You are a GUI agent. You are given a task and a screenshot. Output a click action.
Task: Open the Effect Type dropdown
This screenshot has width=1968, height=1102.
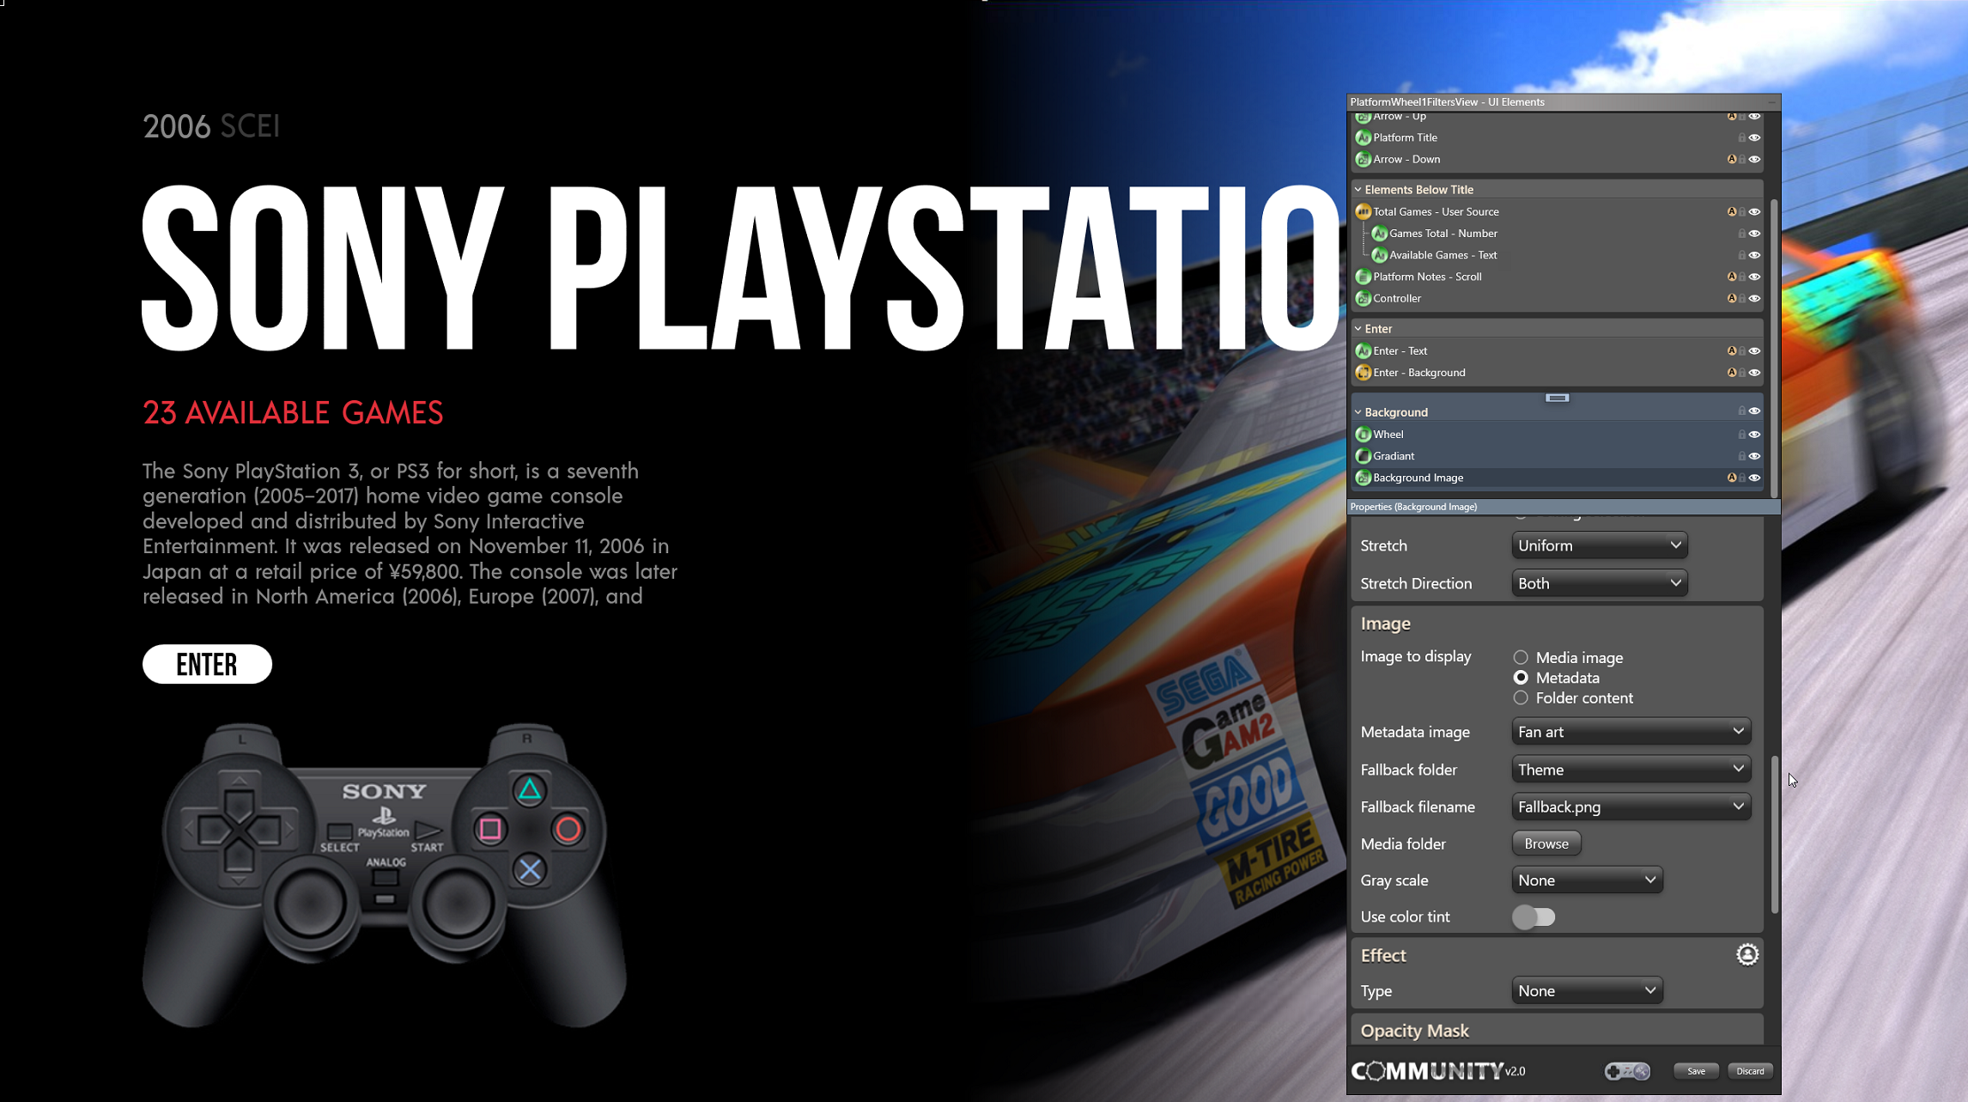(x=1587, y=990)
